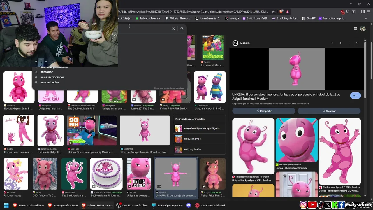Open Backyardigans 2.0 Wiki Fandom image
Screen dimensions: 373x210
(x=340, y=151)
